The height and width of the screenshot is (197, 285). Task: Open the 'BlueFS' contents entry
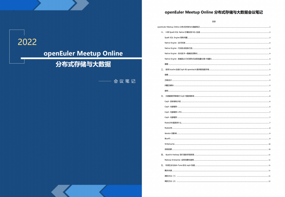point(168,139)
